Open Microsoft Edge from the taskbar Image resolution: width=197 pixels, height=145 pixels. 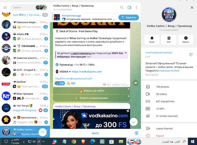(93, 141)
